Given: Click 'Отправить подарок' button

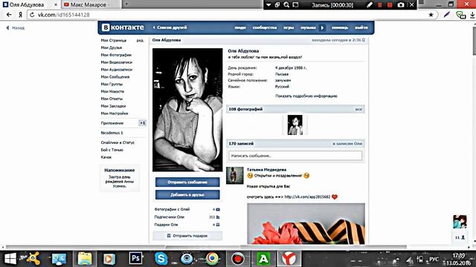Looking at the screenshot, I should point(187,236).
